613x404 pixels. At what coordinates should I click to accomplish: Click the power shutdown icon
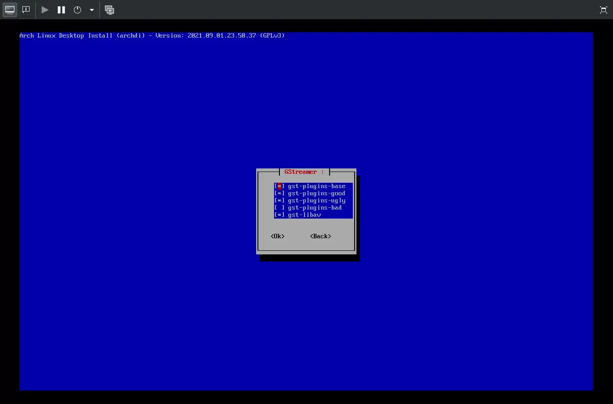(x=77, y=10)
